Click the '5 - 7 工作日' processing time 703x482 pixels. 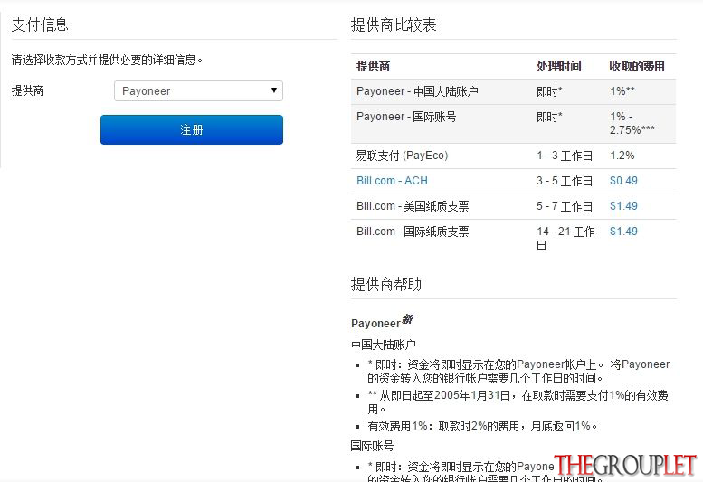click(565, 206)
